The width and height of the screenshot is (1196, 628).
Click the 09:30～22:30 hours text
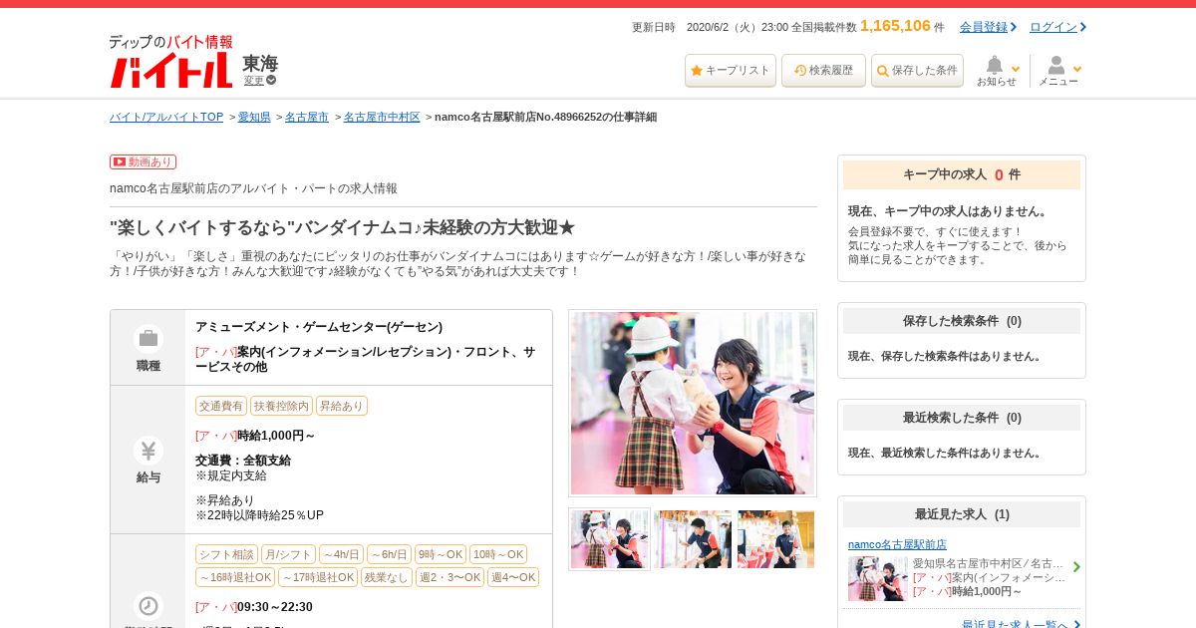(x=275, y=607)
